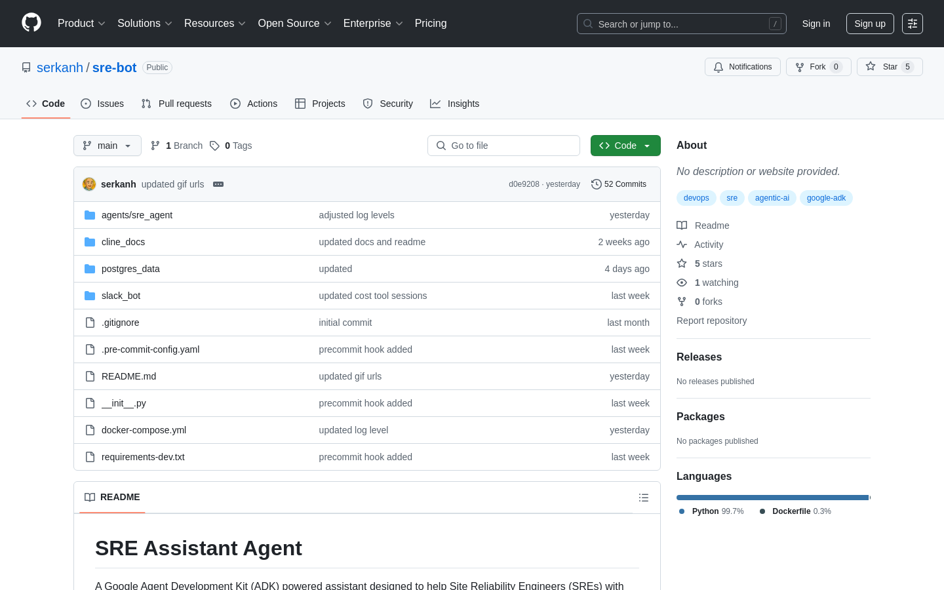Click the requirements-dev.txt file icon

pos(90,457)
